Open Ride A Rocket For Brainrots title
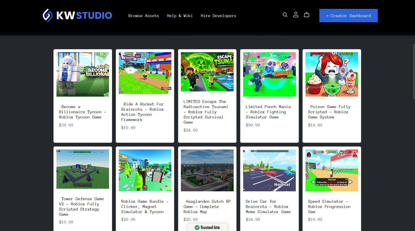This screenshot has height=231, width=415. (142, 112)
